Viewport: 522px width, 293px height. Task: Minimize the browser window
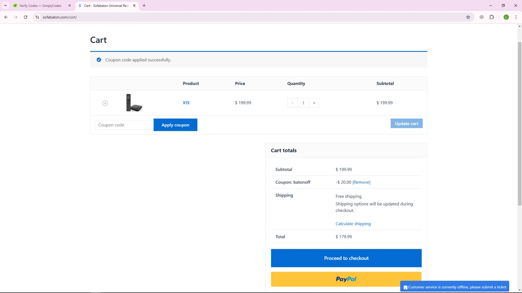491,6
